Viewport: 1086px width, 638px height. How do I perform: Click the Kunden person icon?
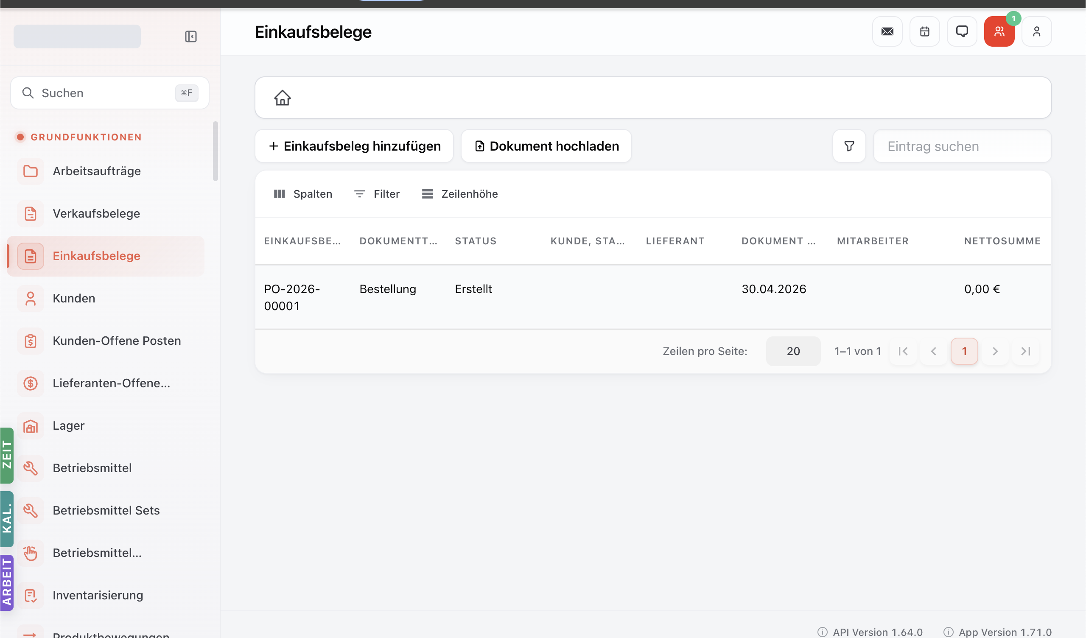pos(30,298)
